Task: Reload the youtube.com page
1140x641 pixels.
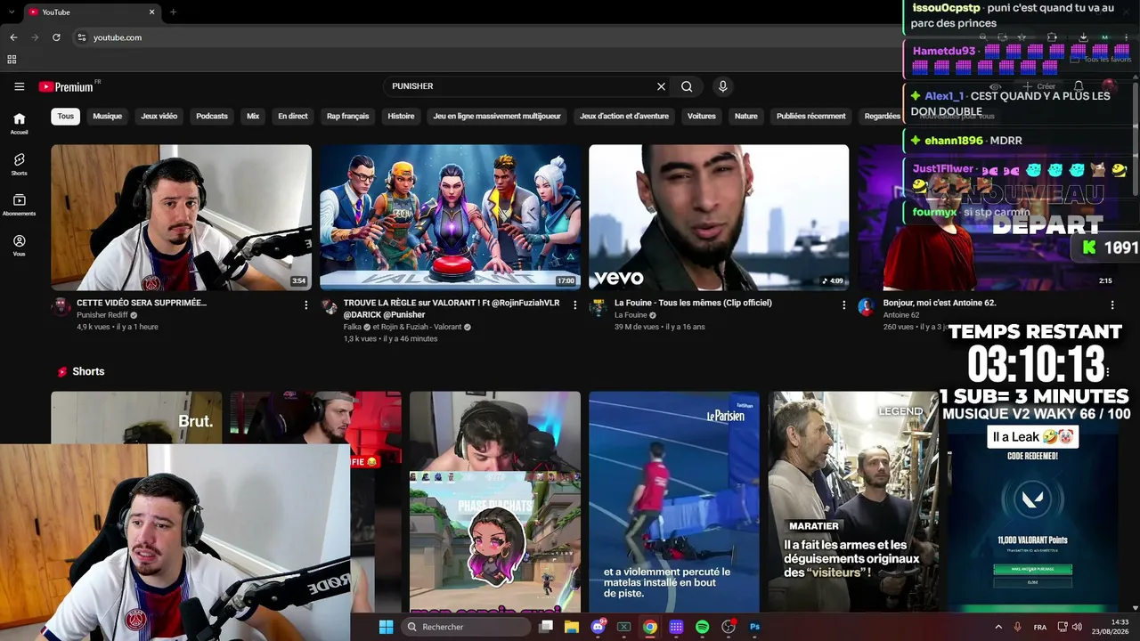Action: click(56, 37)
